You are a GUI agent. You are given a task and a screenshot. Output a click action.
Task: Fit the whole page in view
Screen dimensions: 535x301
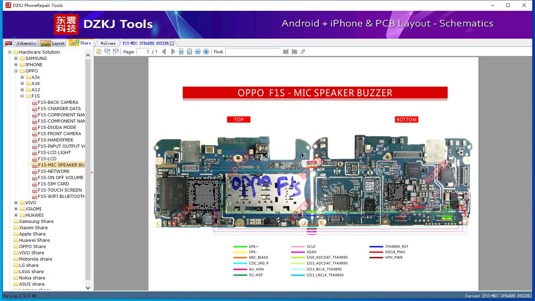(x=189, y=52)
